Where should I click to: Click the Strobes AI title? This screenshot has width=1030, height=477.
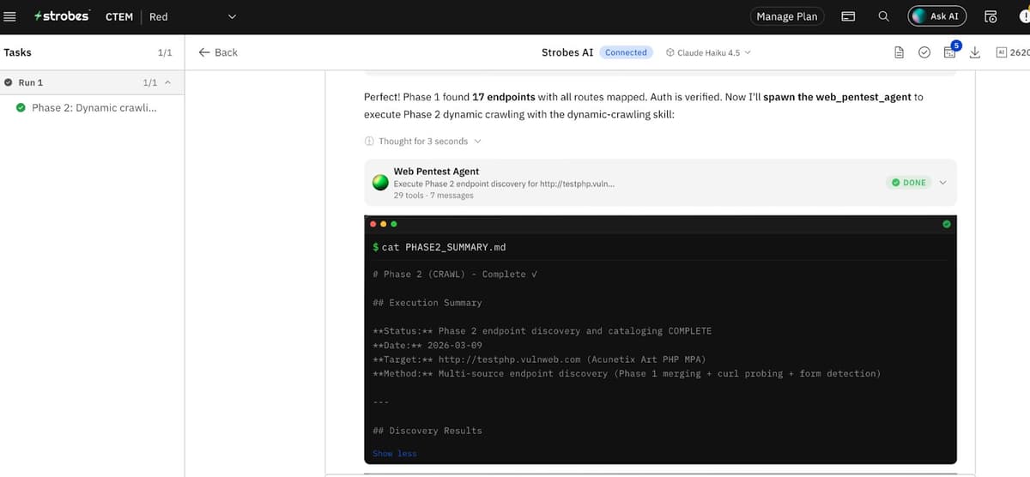click(567, 52)
